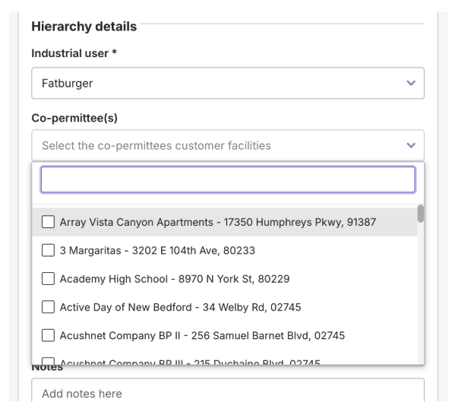Check Array Vista Canyon Apartments checkbox

pos(48,222)
